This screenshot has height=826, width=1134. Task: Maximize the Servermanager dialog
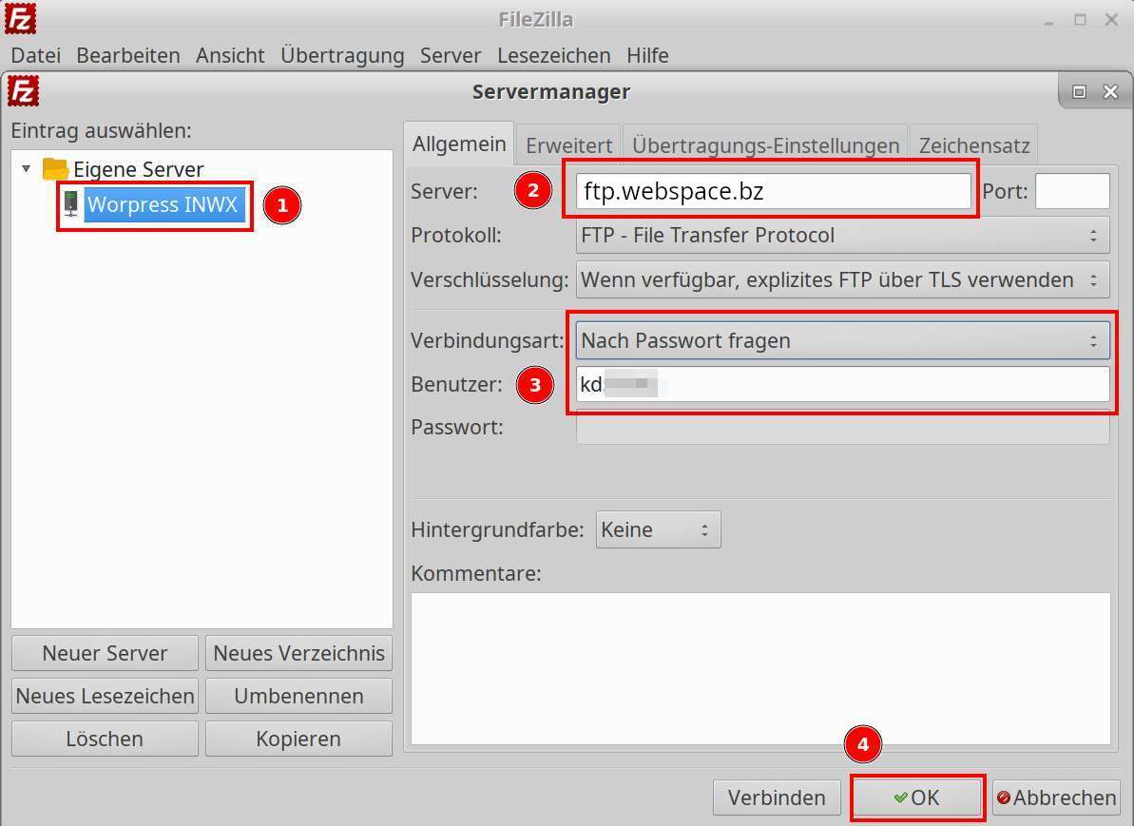pos(1079,92)
